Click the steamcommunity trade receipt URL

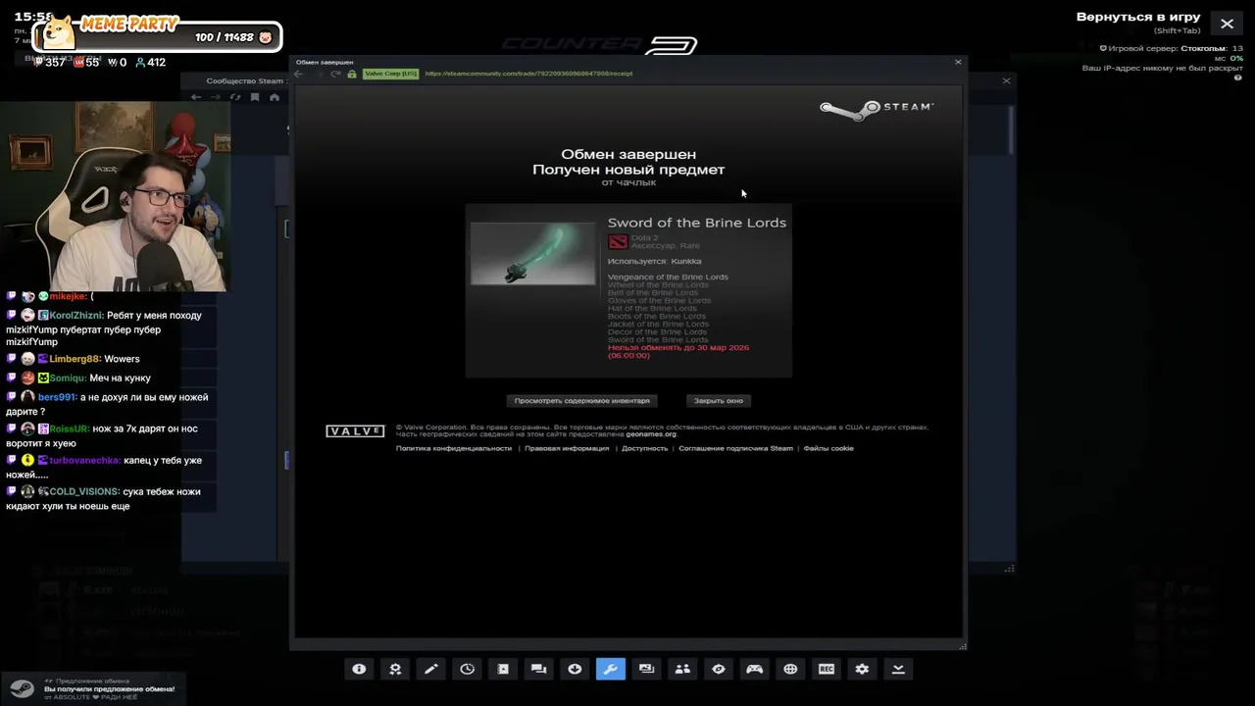528,74
